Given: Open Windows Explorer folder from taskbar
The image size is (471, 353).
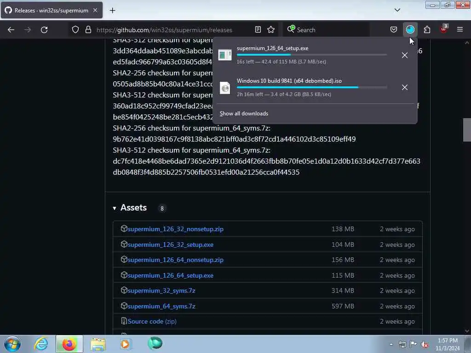Looking at the screenshot, I should pyautogui.click(x=98, y=344).
